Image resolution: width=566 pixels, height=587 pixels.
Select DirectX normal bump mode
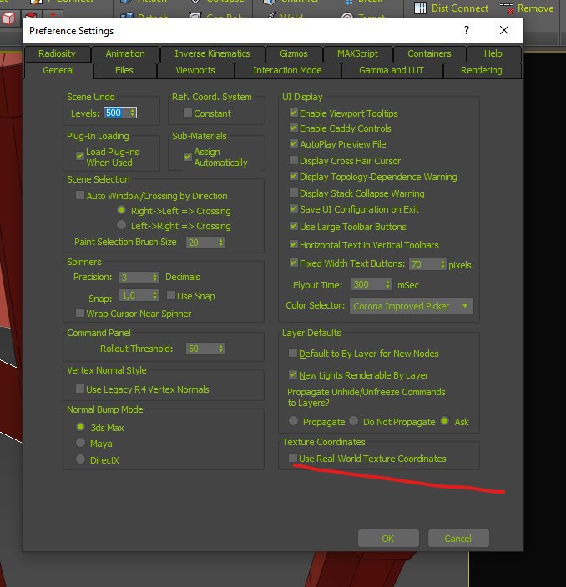tap(80, 459)
